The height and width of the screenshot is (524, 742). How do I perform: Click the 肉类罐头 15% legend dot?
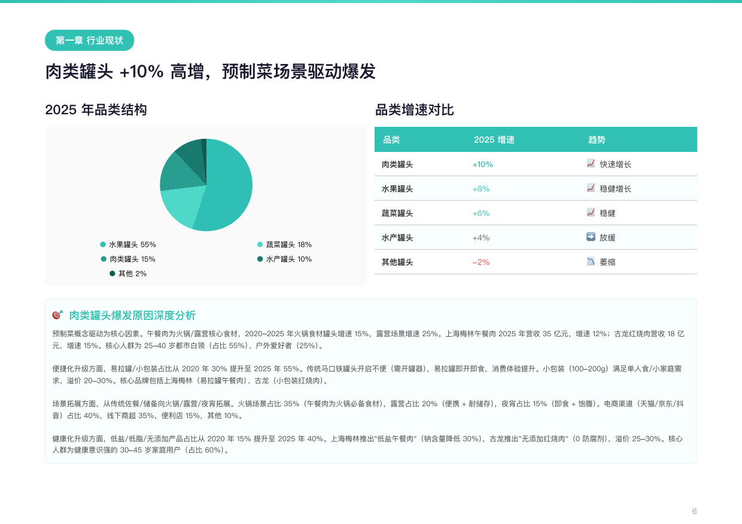pyautogui.click(x=104, y=259)
